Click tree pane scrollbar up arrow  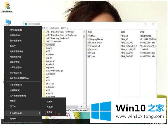point(84,32)
